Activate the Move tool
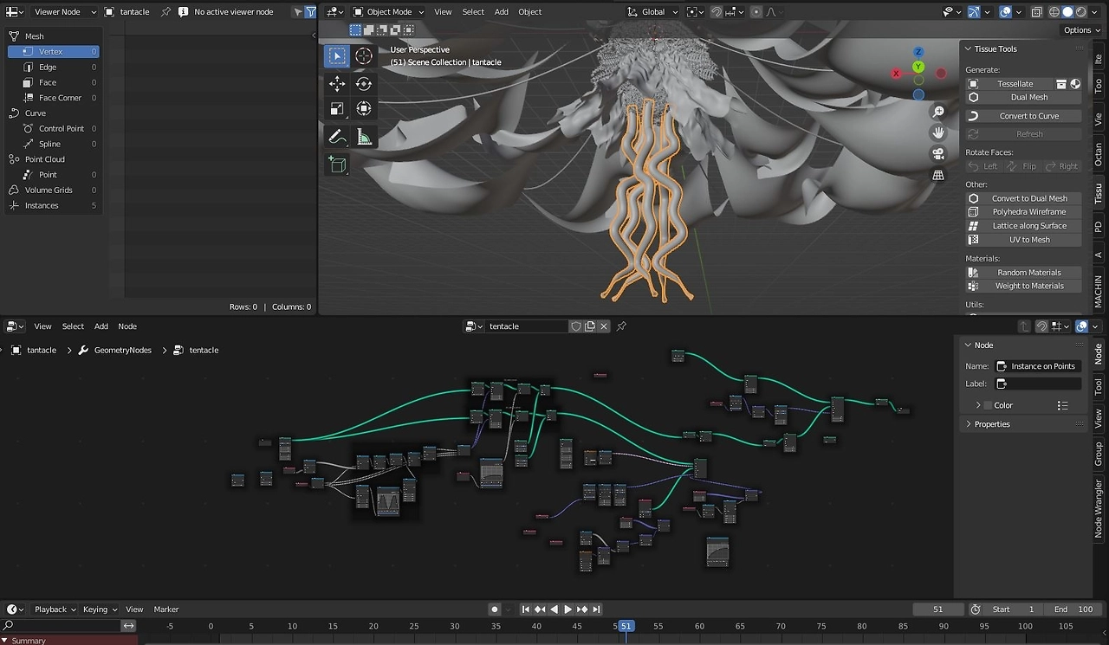This screenshot has height=645, width=1109. pos(337,83)
